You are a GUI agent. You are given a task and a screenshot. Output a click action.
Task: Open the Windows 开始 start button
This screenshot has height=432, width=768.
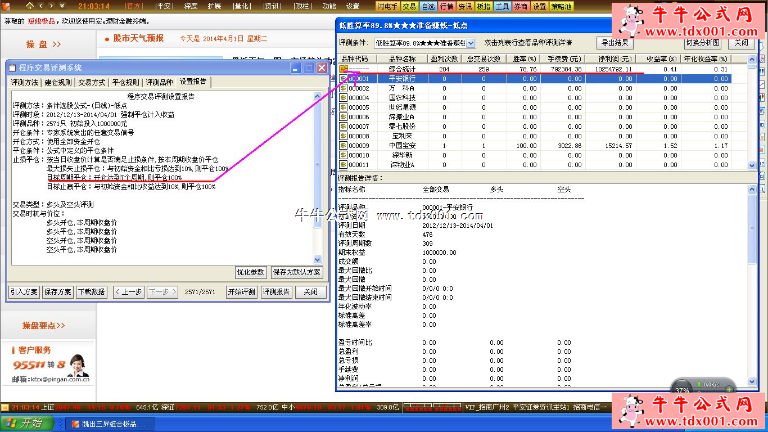pos(26,424)
